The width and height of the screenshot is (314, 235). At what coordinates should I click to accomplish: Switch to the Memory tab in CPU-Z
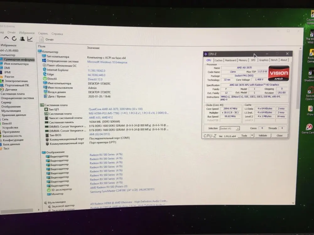tap(243, 60)
